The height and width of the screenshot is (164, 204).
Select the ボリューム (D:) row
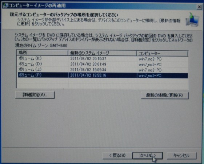[x=103, y=64]
